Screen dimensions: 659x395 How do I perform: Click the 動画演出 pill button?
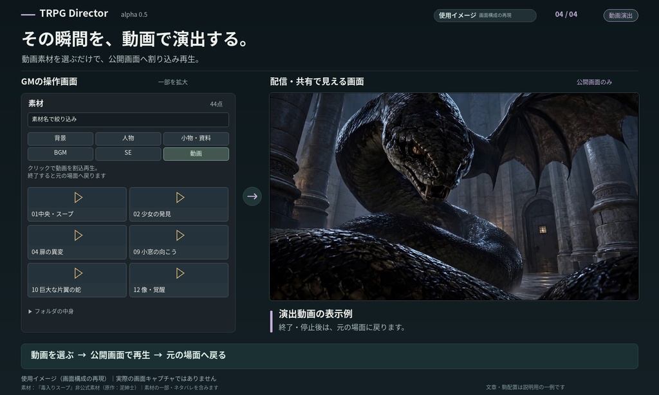point(621,15)
